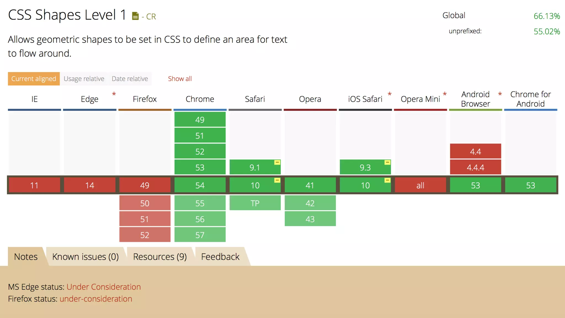
Task: Show all browser versions
Action: point(180,79)
